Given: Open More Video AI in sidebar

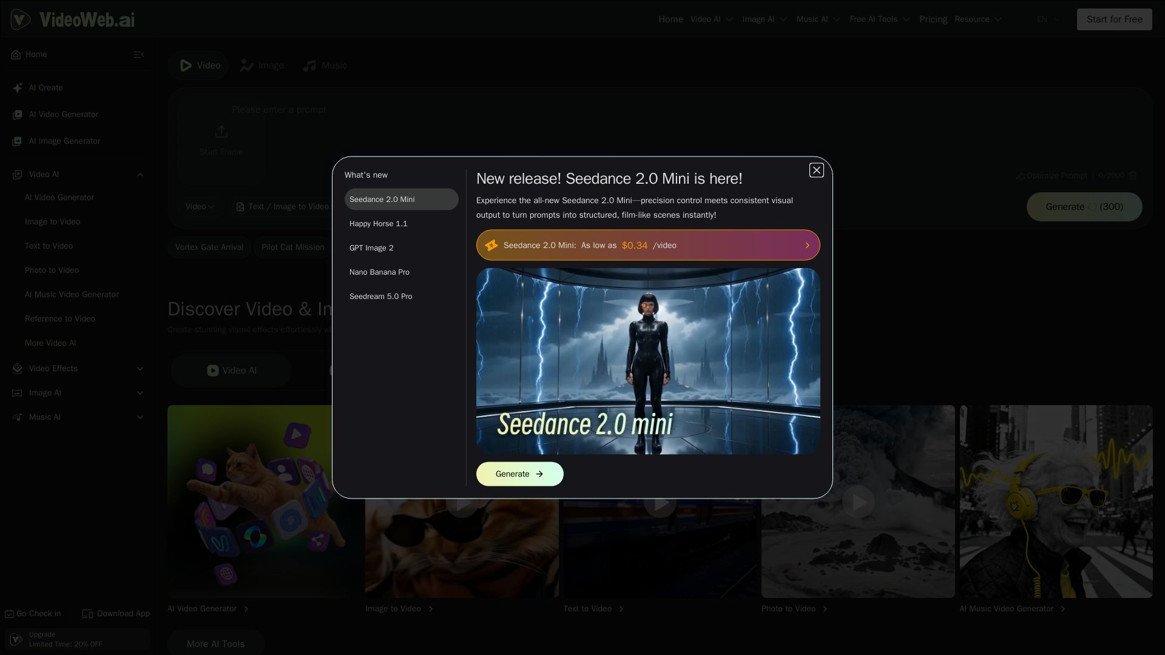Looking at the screenshot, I should tap(50, 343).
